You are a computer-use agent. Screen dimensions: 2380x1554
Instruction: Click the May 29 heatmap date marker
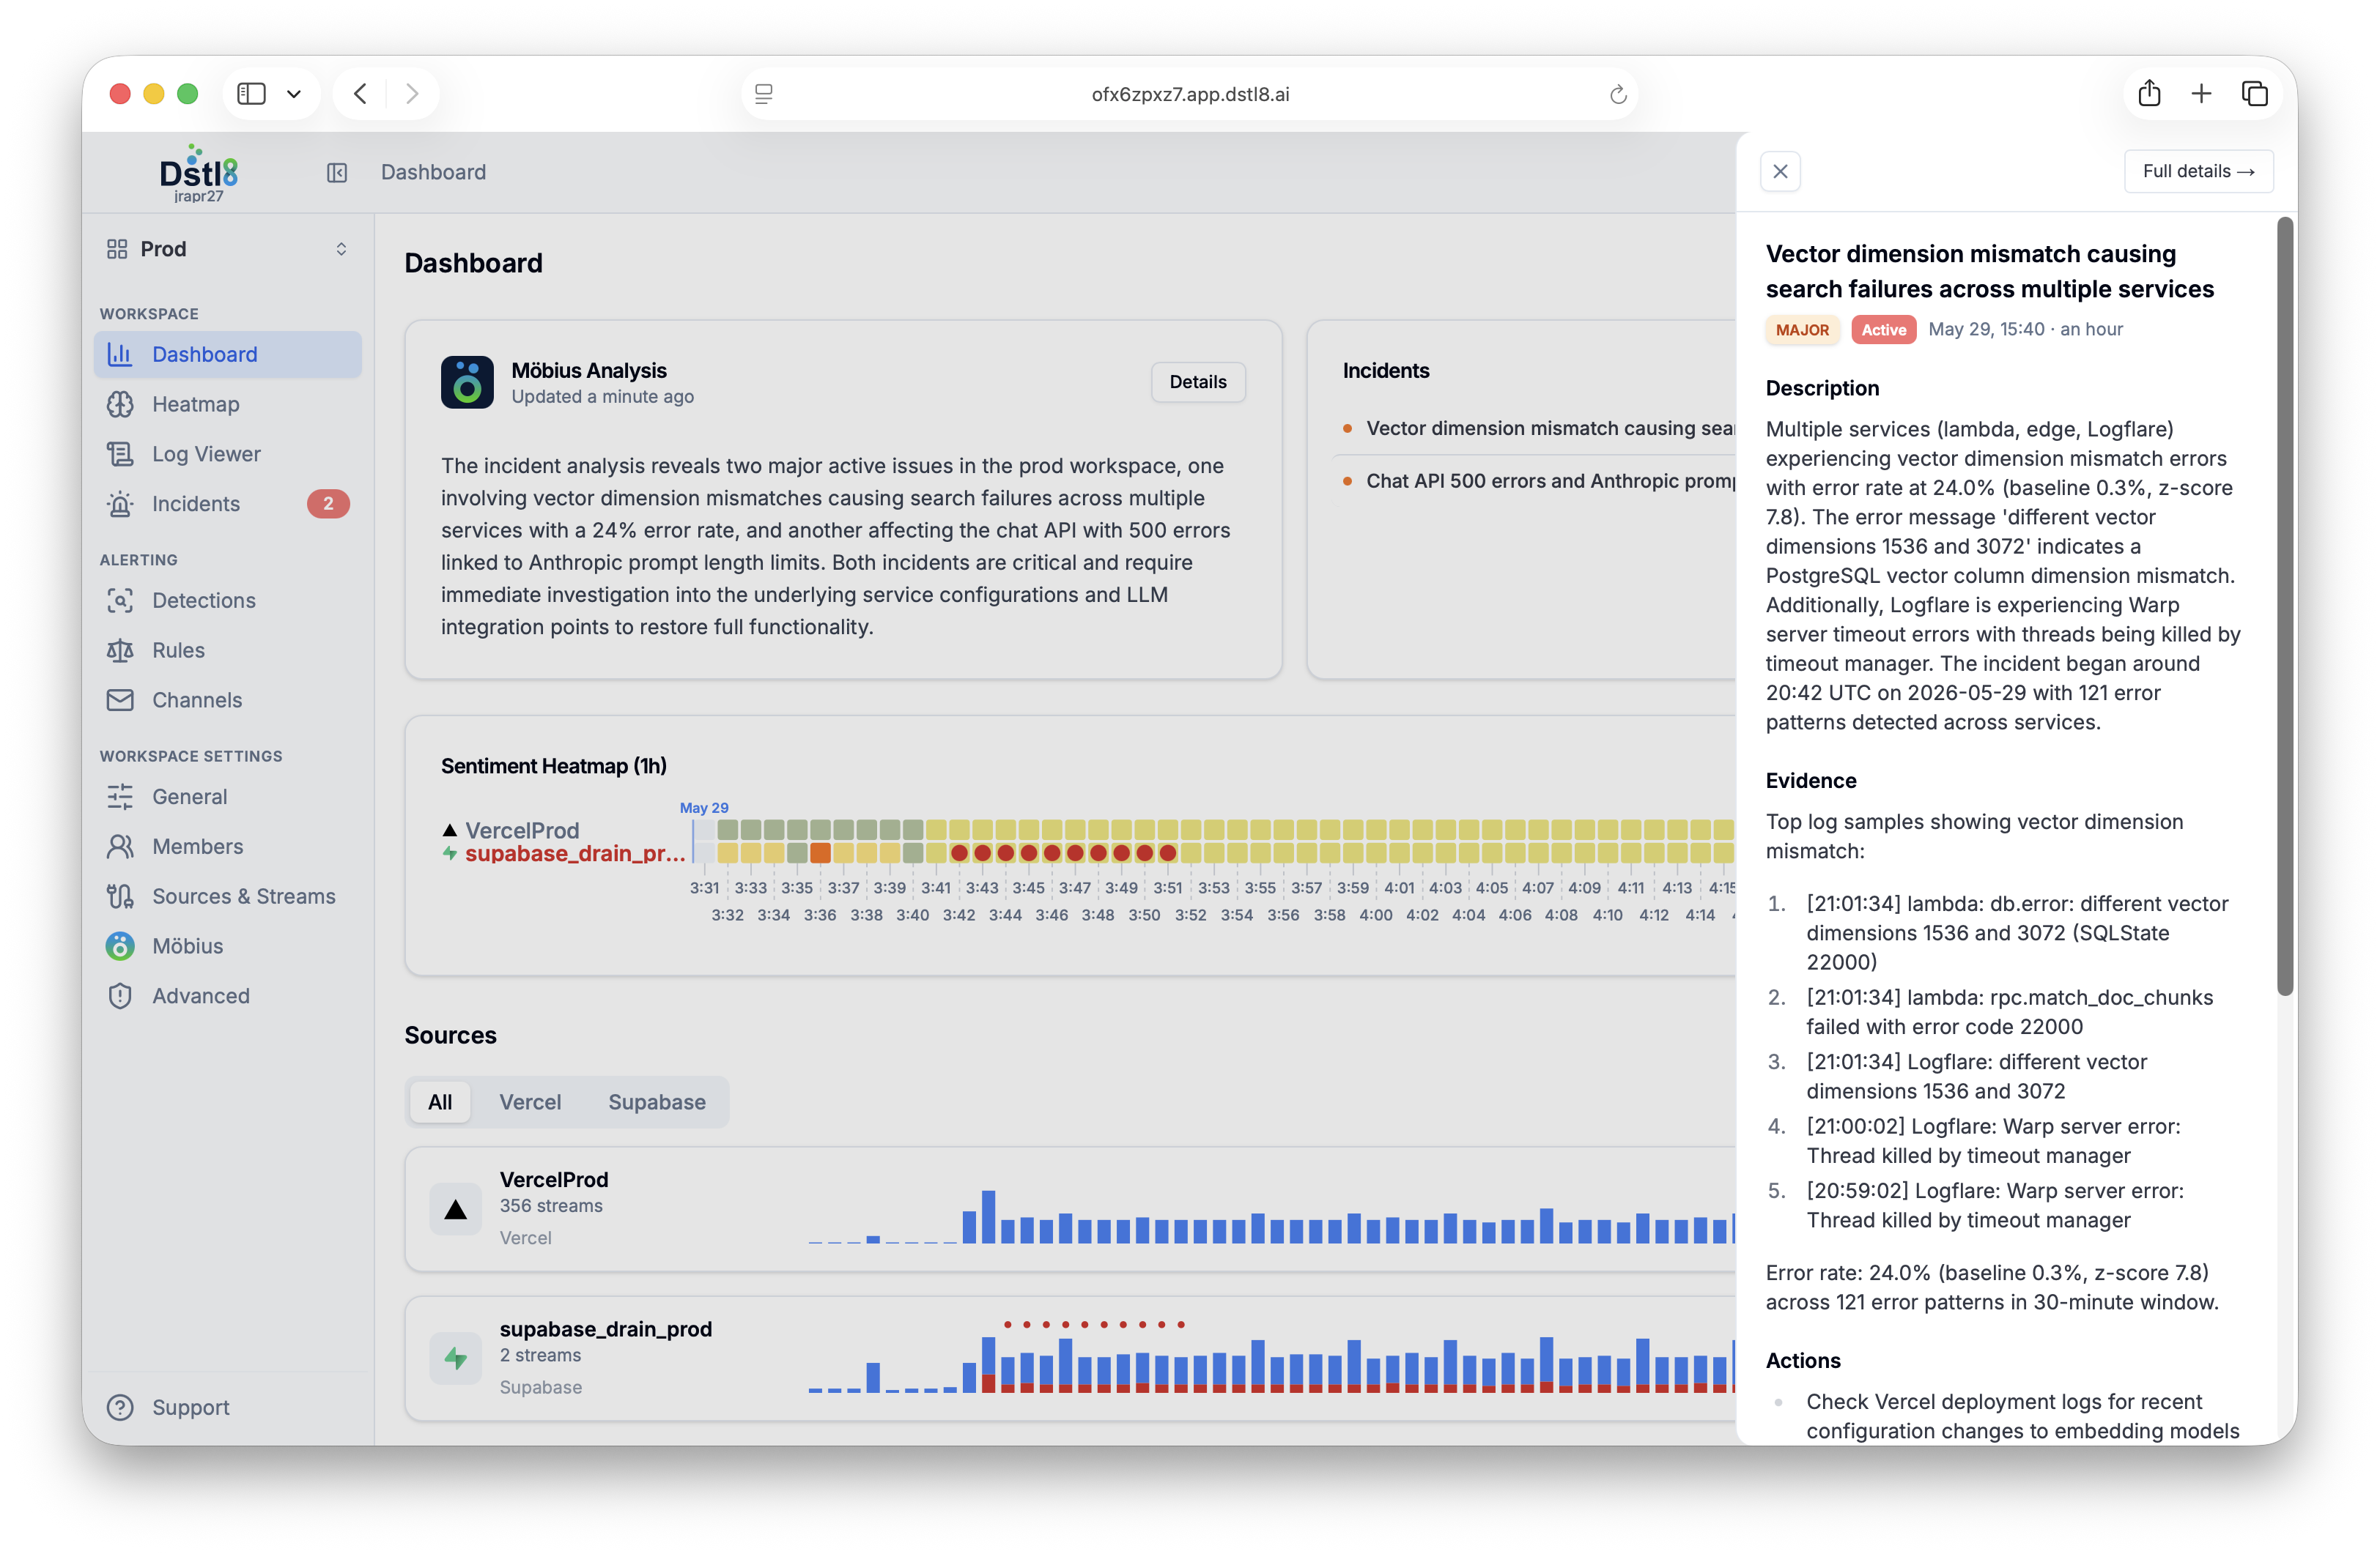pyautogui.click(x=704, y=808)
